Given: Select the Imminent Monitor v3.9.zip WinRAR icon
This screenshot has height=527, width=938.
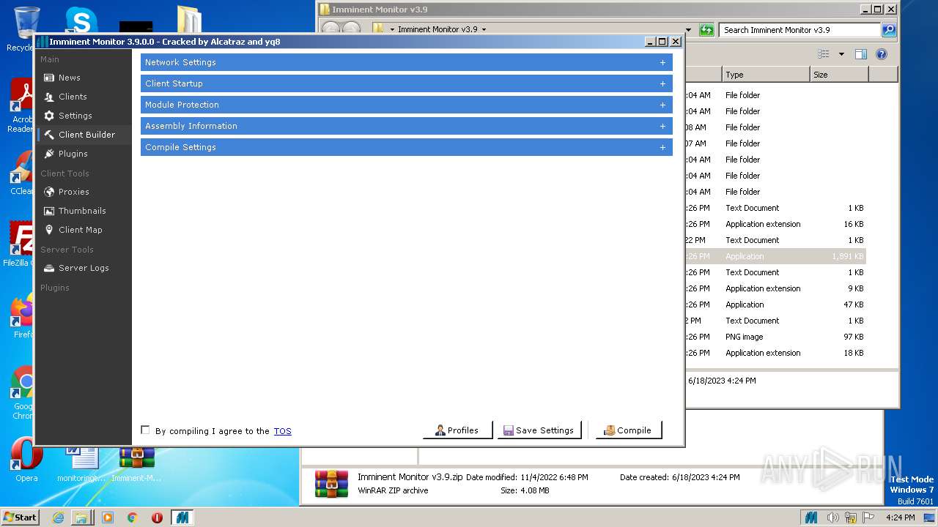Looking at the screenshot, I should pyautogui.click(x=331, y=483).
